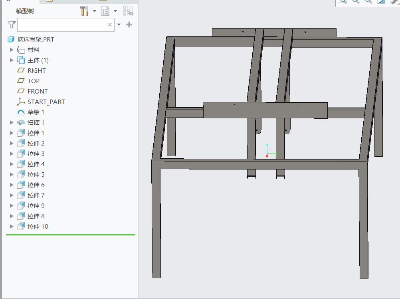Image resolution: width=400 pixels, height=299 pixels.
Task: Expand the 拉伸 2 feature
Action: pyautogui.click(x=12, y=143)
